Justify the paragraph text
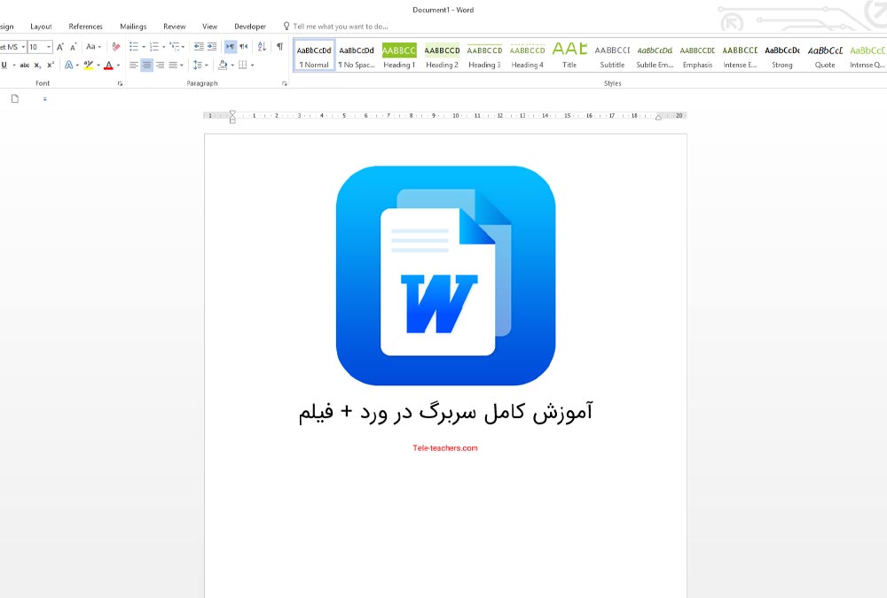This screenshot has height=598, width=887. 173,65
